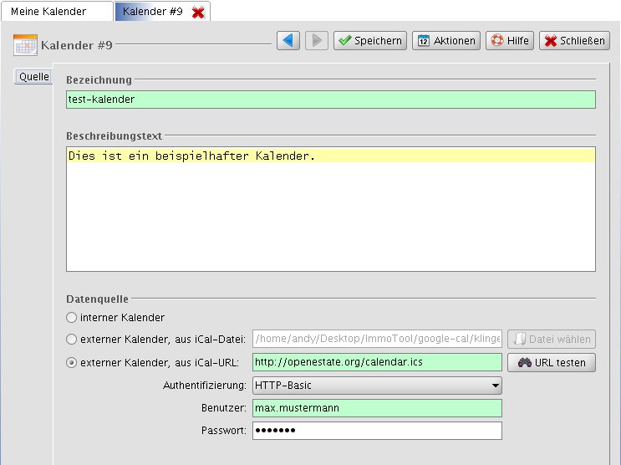Select externer Kalender aus iCal-URL option
The height and width of the screenshot is (465, 621).
click(72, 363)
